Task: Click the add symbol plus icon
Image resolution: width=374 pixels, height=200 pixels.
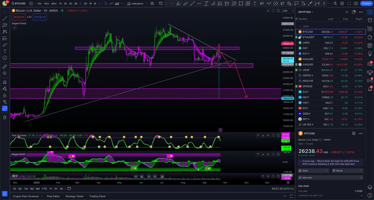Action: tap(31, 3)
